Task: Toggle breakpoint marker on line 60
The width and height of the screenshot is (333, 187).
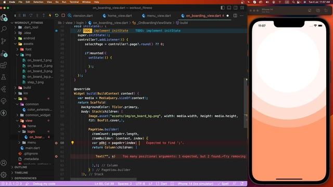Action: pyautogui.click(x=56, y=143)
